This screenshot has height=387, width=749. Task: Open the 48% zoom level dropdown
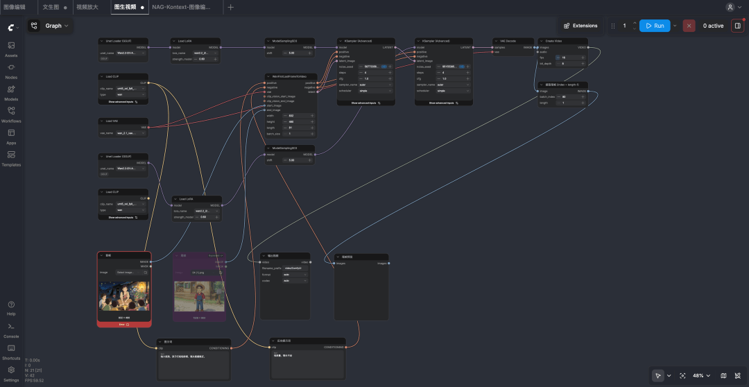click(701, 375)
